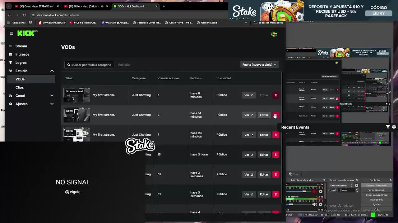Open the Aplicaciones bookmark
This screenshot has width=398, height=223.
pos(16,23)
